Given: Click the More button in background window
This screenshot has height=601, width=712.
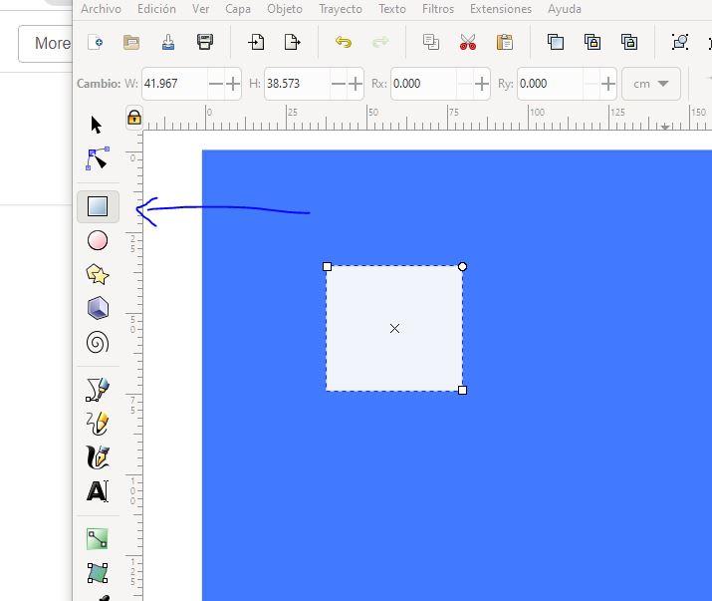Looking at the screenshot, I should (46, 44).
